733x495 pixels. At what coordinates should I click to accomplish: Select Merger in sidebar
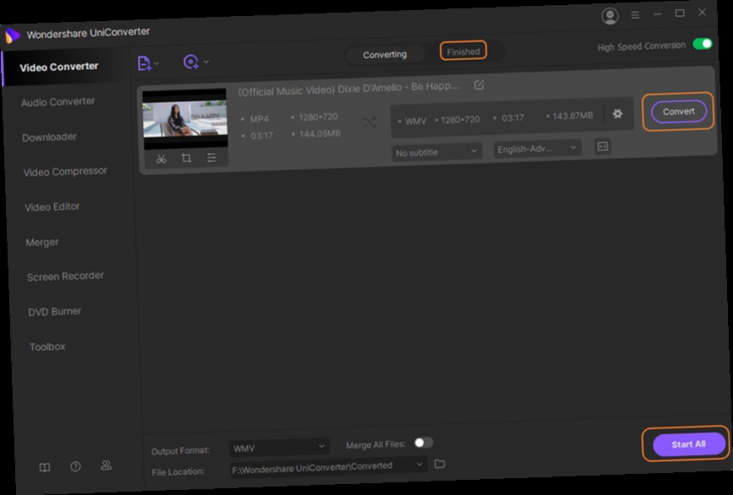pos(42,242)
